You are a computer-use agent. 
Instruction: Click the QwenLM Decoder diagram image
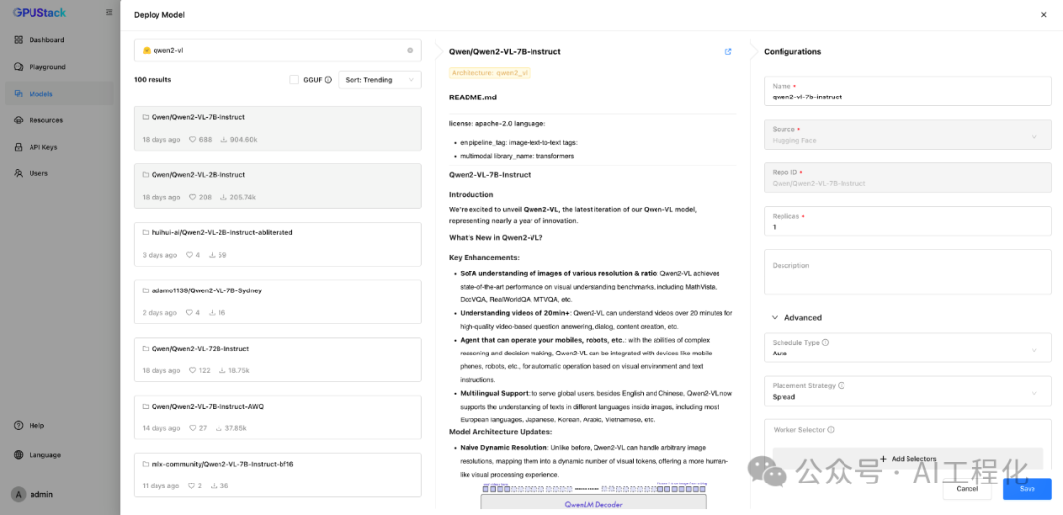click(594, 497)
